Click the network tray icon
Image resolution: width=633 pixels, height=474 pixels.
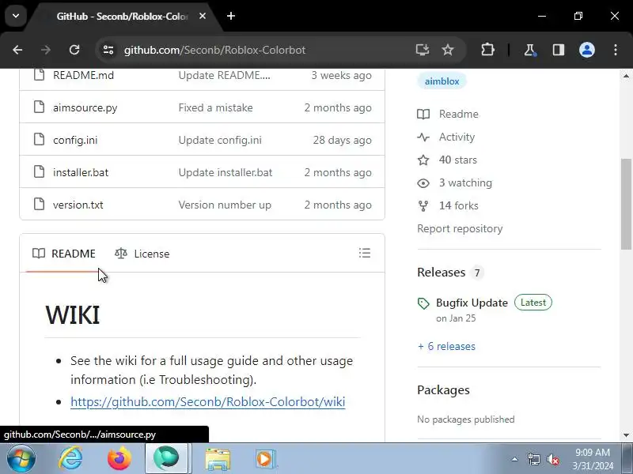tap(534, 459)
